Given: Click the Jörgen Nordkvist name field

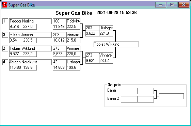Looking at the screenshot, I should click(30, 62).
